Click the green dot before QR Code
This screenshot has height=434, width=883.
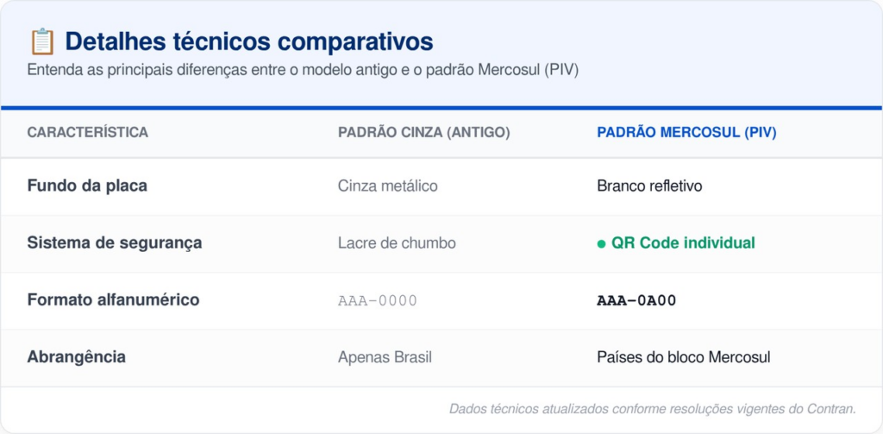(x=601, y=244)
